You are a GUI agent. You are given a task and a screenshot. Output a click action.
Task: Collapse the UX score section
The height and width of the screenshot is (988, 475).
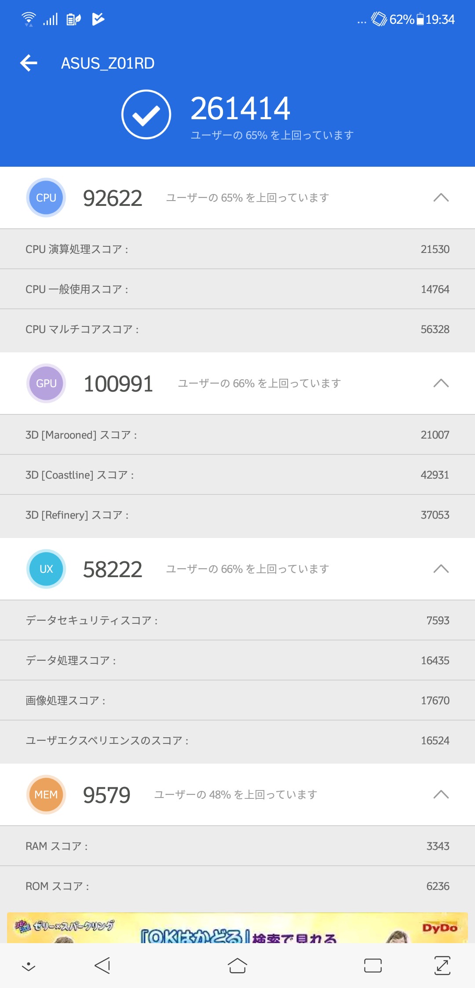click(x=441, y=569)
